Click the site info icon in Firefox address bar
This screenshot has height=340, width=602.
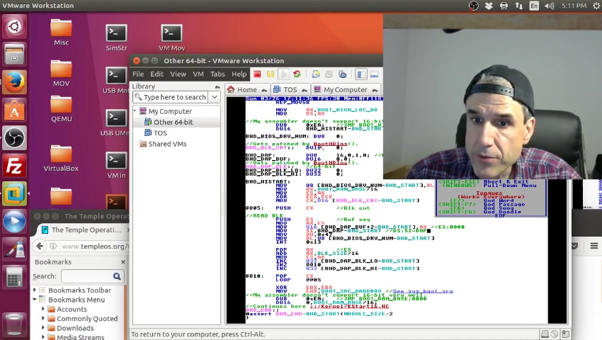[x=53, y=246]
